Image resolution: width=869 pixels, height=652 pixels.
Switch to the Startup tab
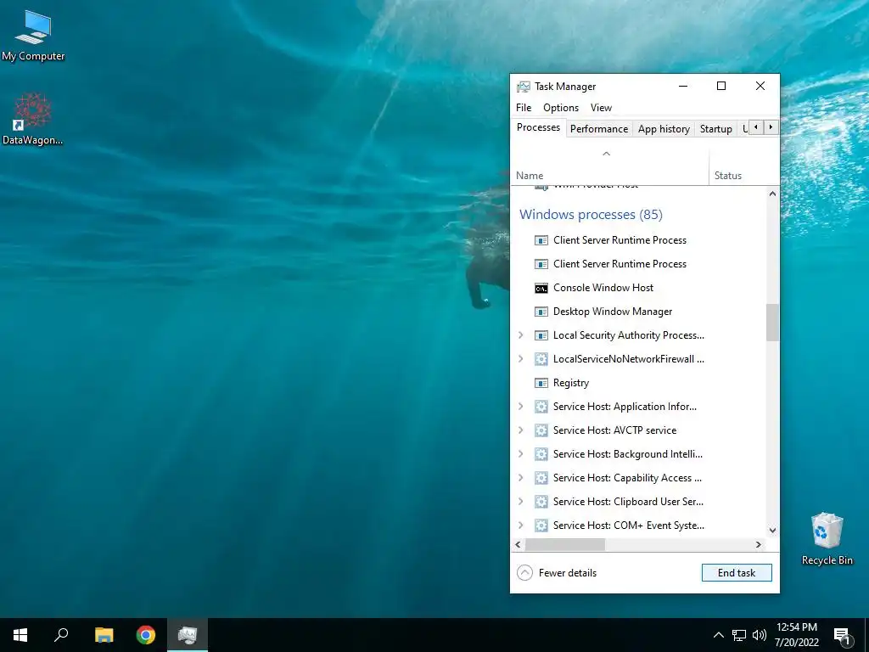click(716, 129)
